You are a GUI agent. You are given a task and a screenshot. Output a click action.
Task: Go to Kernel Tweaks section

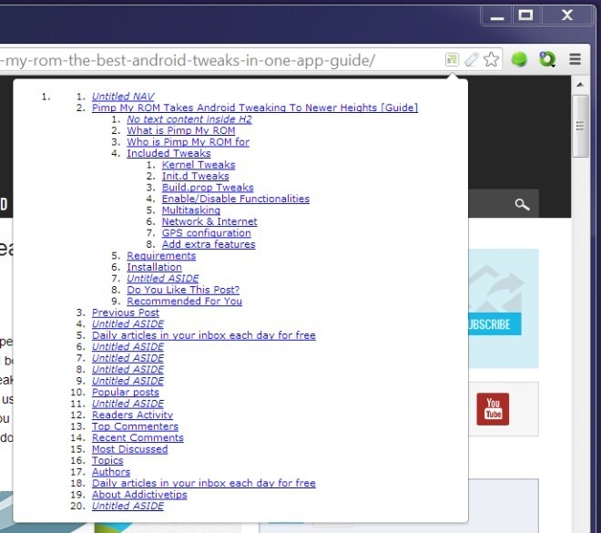click(x=199, y=165)
